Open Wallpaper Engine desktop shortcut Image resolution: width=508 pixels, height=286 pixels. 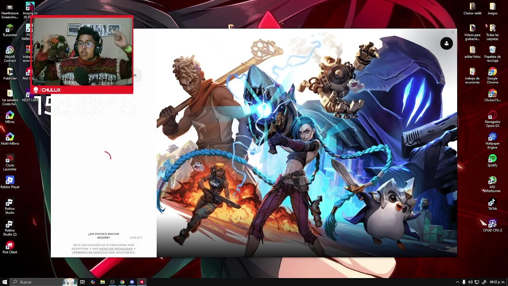pyautogui.click(x=493, y=141)
